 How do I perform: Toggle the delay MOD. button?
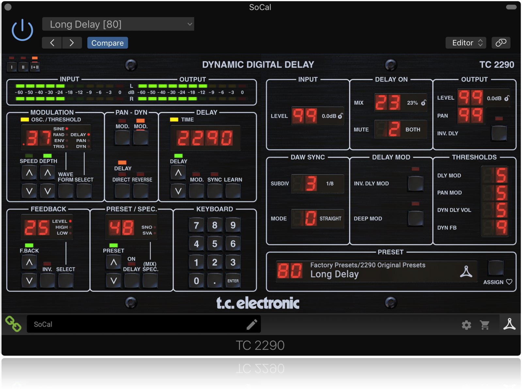pyautogui.click(x=197, y=191)
